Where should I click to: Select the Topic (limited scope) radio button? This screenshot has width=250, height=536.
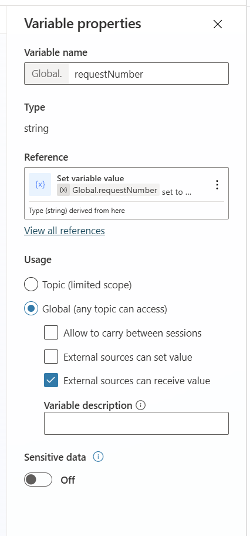(31, 285)
